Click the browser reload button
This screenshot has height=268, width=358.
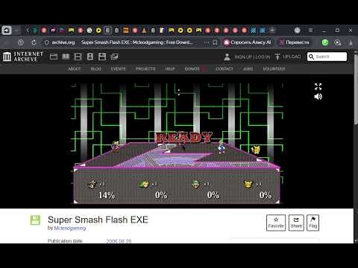point(34,42)
